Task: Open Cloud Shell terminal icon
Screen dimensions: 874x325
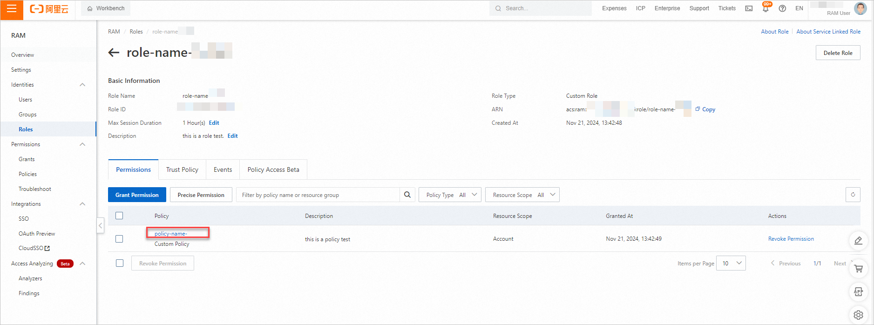Action: pos(749,8)
